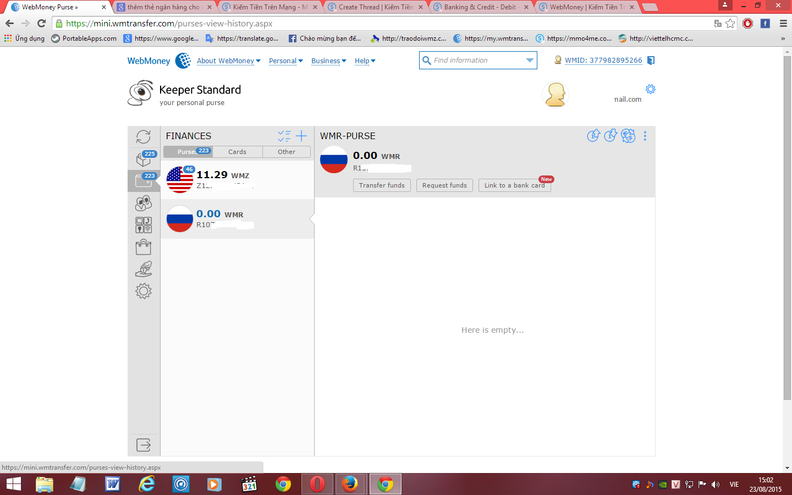
Task: Switch to the Cards tab
Action: (x=237, y=152)
